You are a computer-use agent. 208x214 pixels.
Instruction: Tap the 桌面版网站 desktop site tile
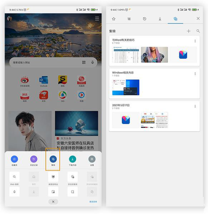53,177
